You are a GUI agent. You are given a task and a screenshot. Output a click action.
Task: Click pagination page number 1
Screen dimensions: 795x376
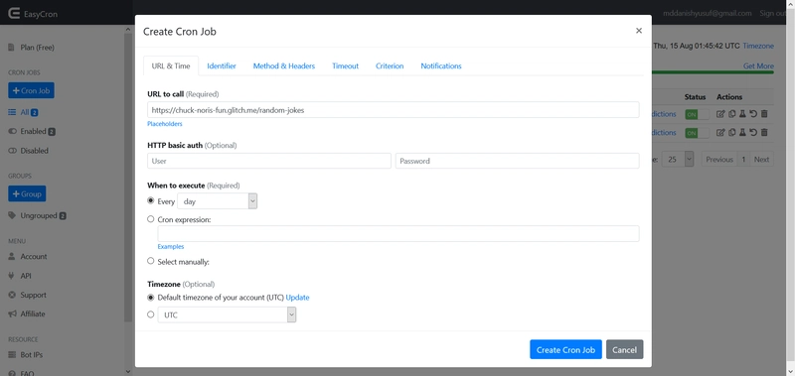click(x=743, y=160)
